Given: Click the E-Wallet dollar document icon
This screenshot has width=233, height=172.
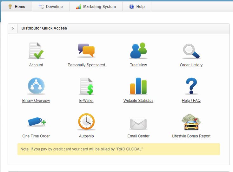Looking at the screenshot, I should (x=86, y=86).
